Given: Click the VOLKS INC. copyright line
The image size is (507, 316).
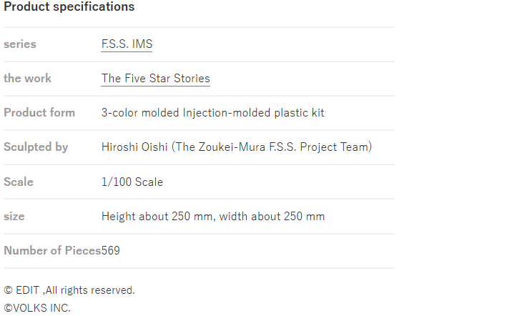Looking at the screenshot, I should coord(37,308).
